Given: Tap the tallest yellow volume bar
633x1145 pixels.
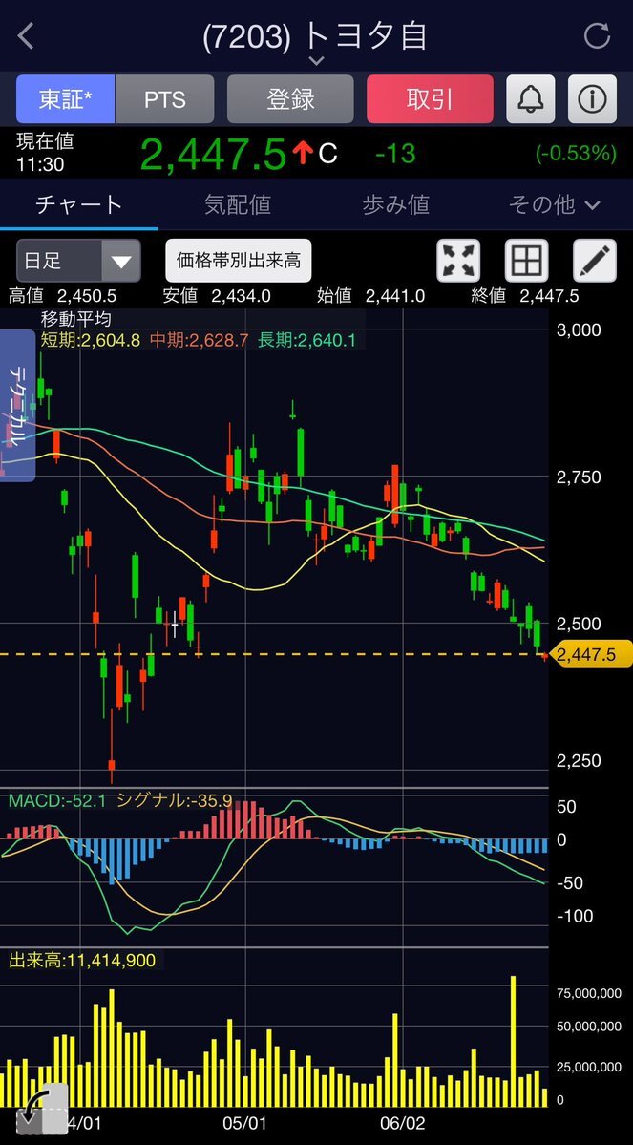Looking at the screenshot, I should pos(514,1041).
